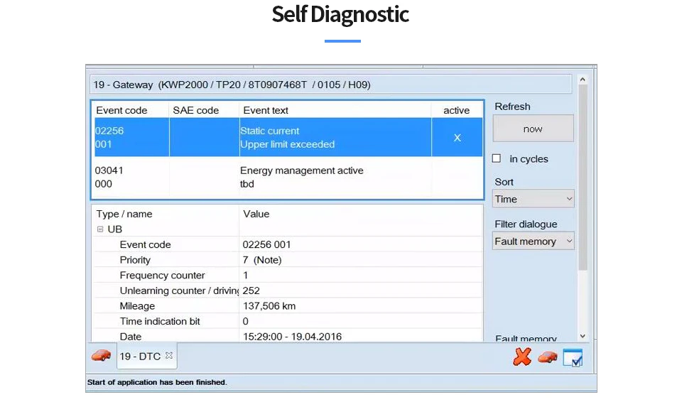Click the Type / name column header

(124, 214)
